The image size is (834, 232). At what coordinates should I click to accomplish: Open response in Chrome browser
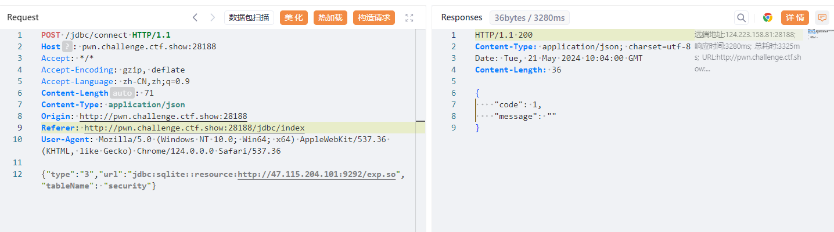[x=768, y=17]
